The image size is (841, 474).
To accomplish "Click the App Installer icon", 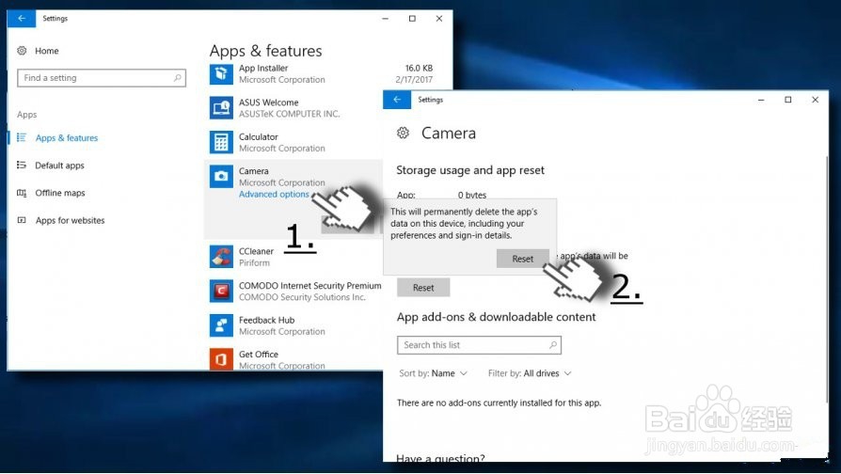I will click(x=221, y=73).
